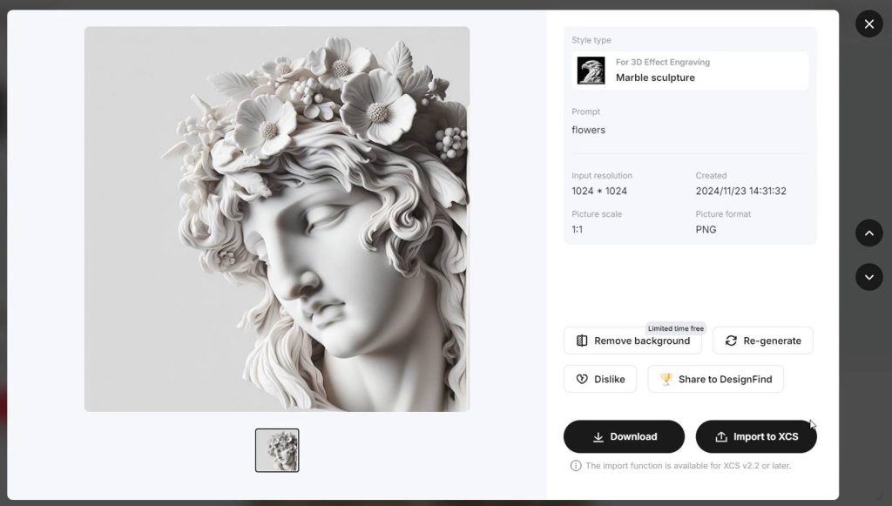The image size is (892, 506).
Task: Select the marble sculpture thumbnail below preview
Action: click(x=277, y=450)
